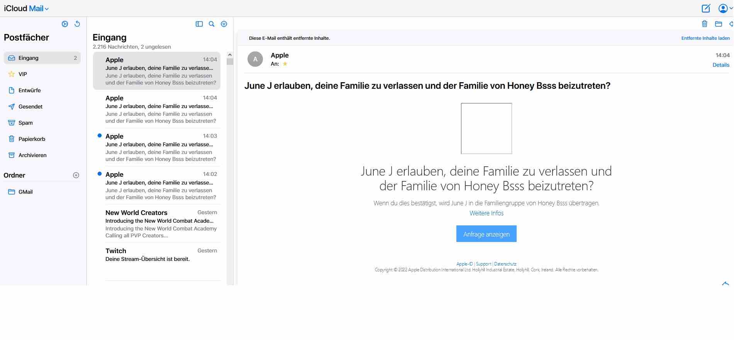Delete the open email with trash icon
Image resolution: width=734 pixels, height=340 pixels.
point(705,24)
